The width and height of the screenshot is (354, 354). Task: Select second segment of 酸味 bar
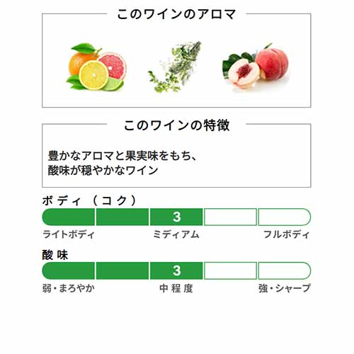[122, 270]
